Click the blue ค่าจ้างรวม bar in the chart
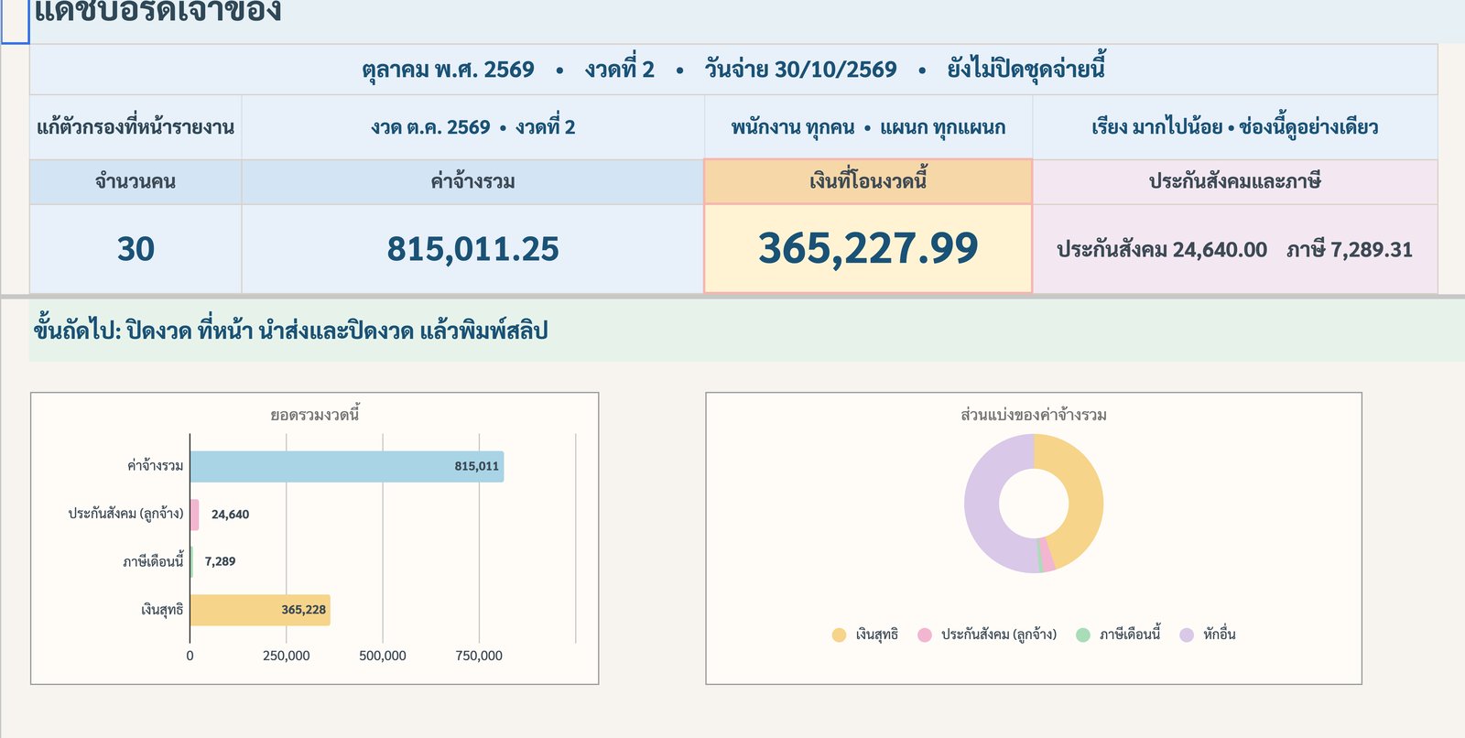1465x738 pixels. 347,466
